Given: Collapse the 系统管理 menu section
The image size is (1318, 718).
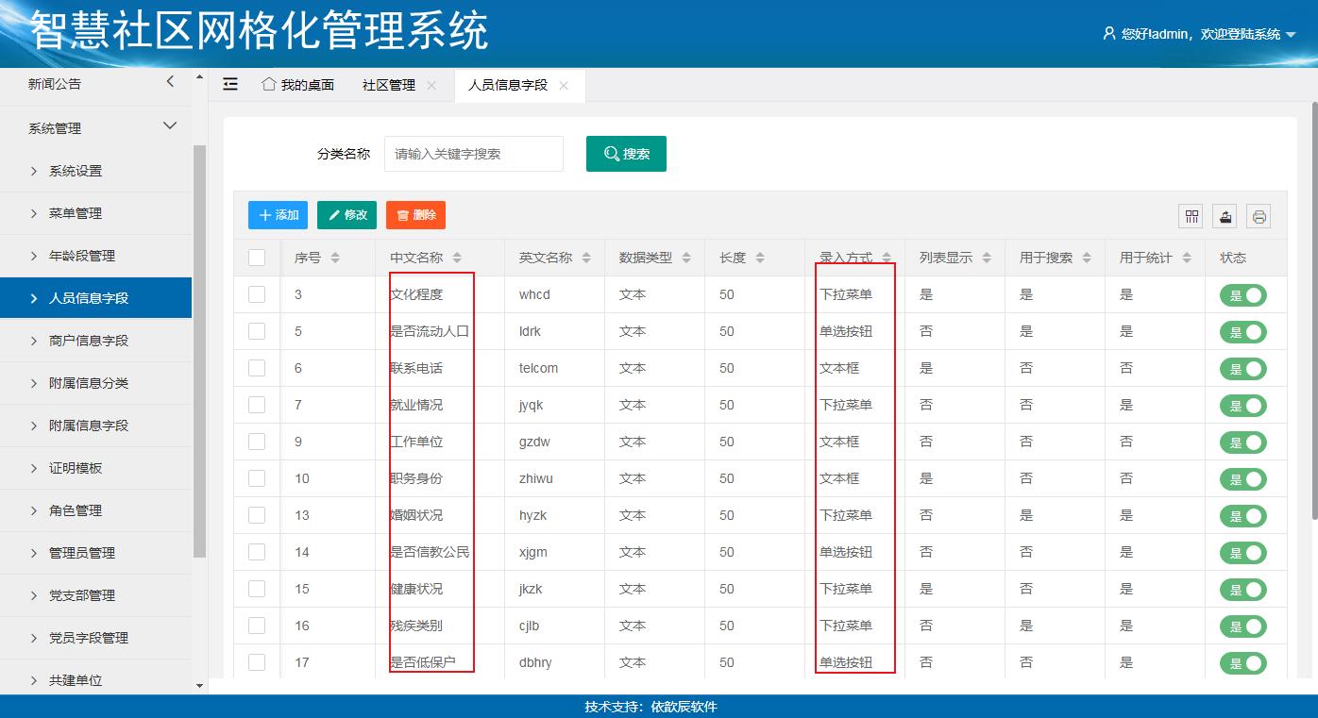Looking at the screenshot, I should click(x=170, y=126).
